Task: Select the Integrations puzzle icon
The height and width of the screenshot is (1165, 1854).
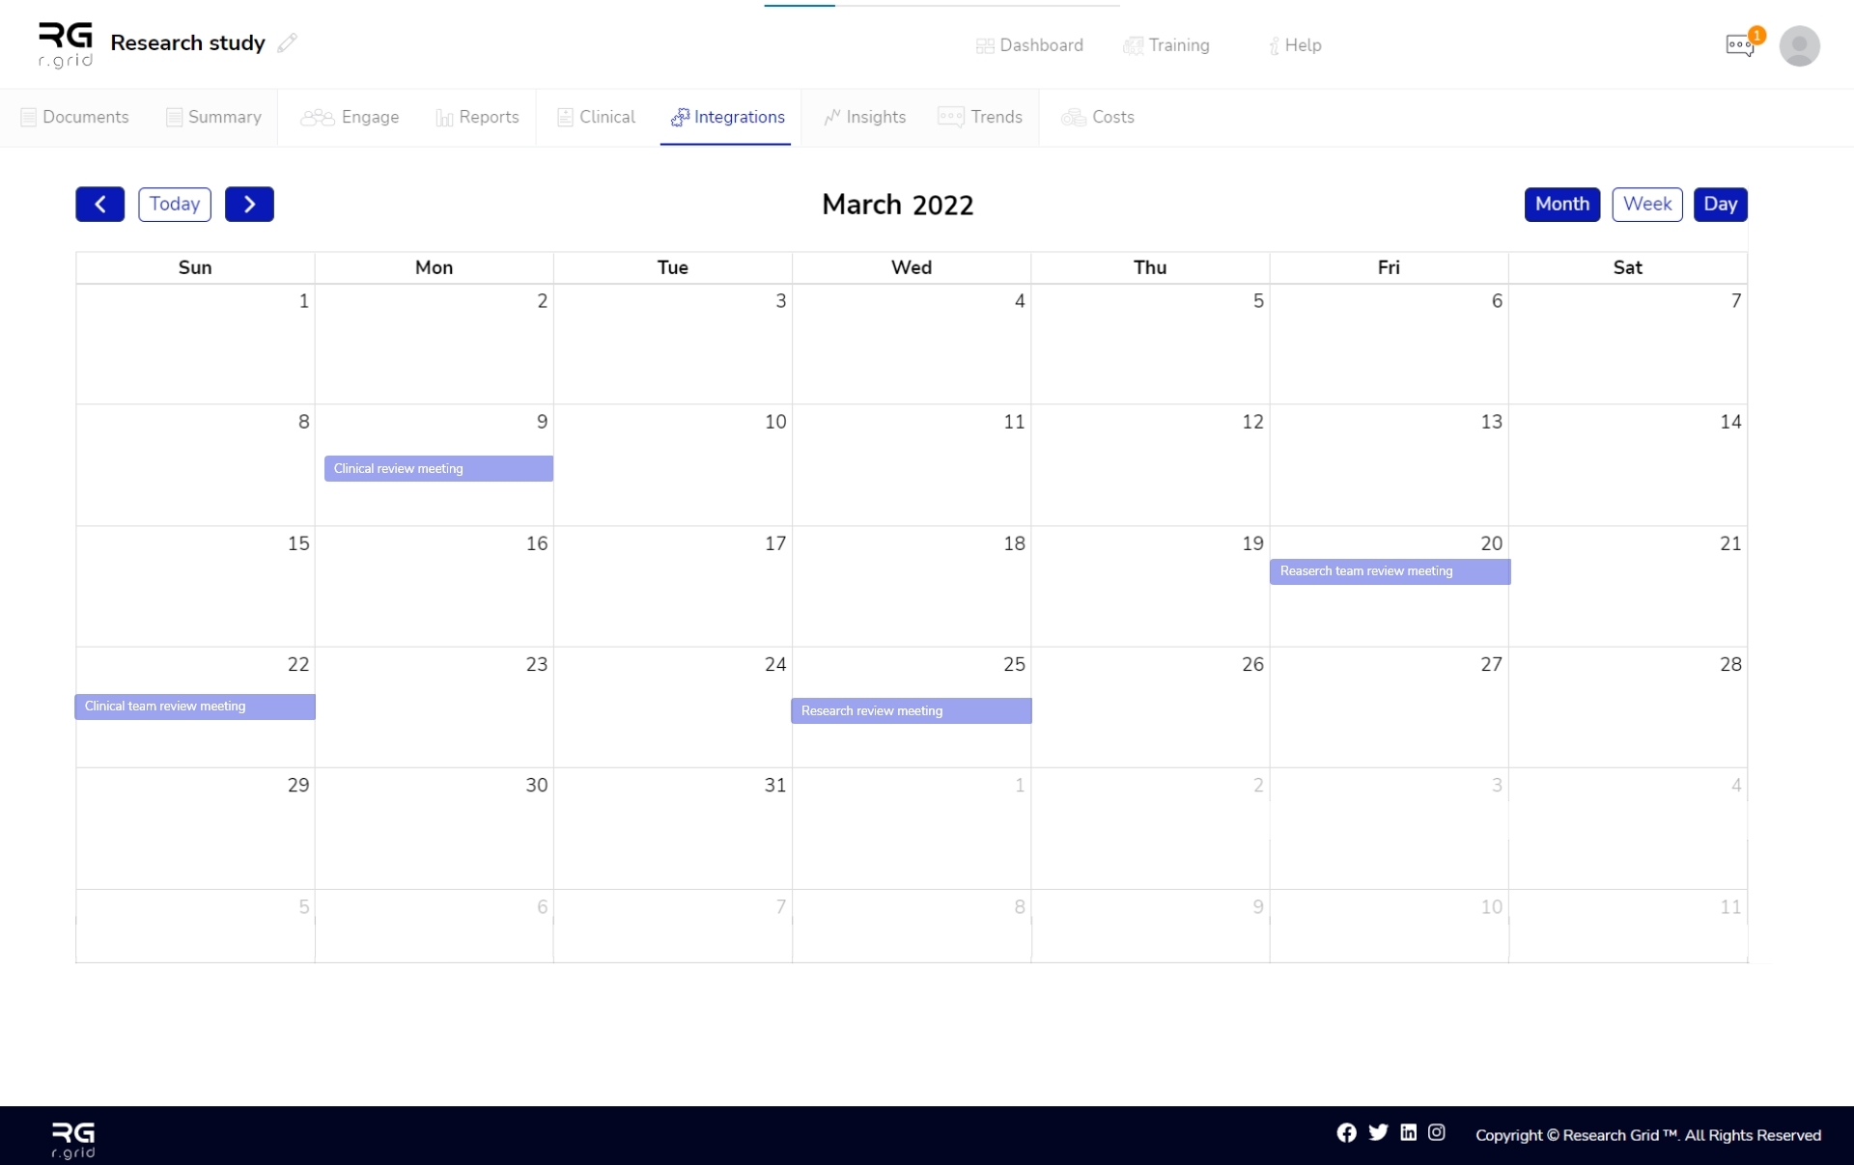Action: point(680,117)
